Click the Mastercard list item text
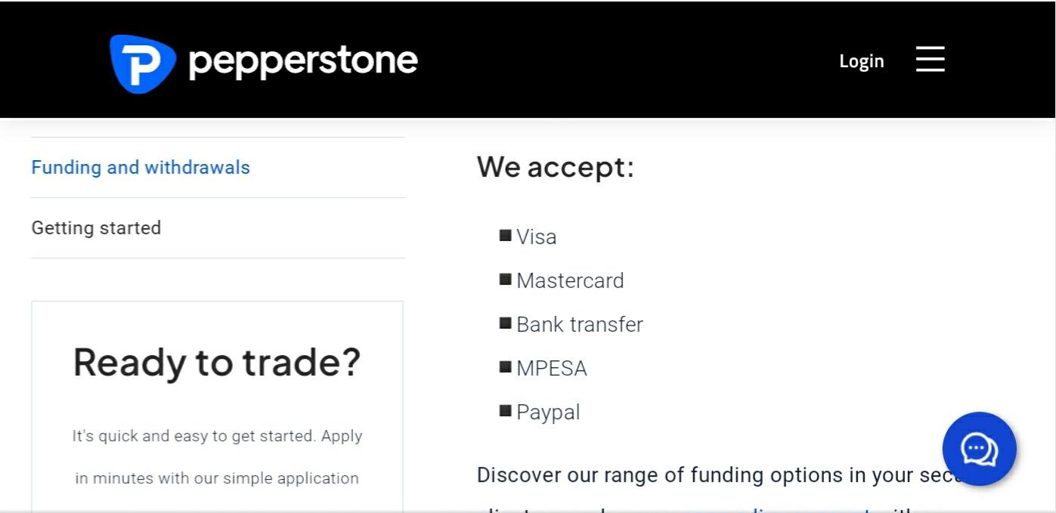This screenshot has width=1056, height=513. coord(570,281)
